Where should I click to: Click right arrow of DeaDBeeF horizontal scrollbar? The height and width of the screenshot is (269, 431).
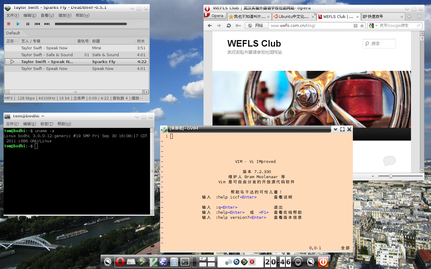(146, 92)
